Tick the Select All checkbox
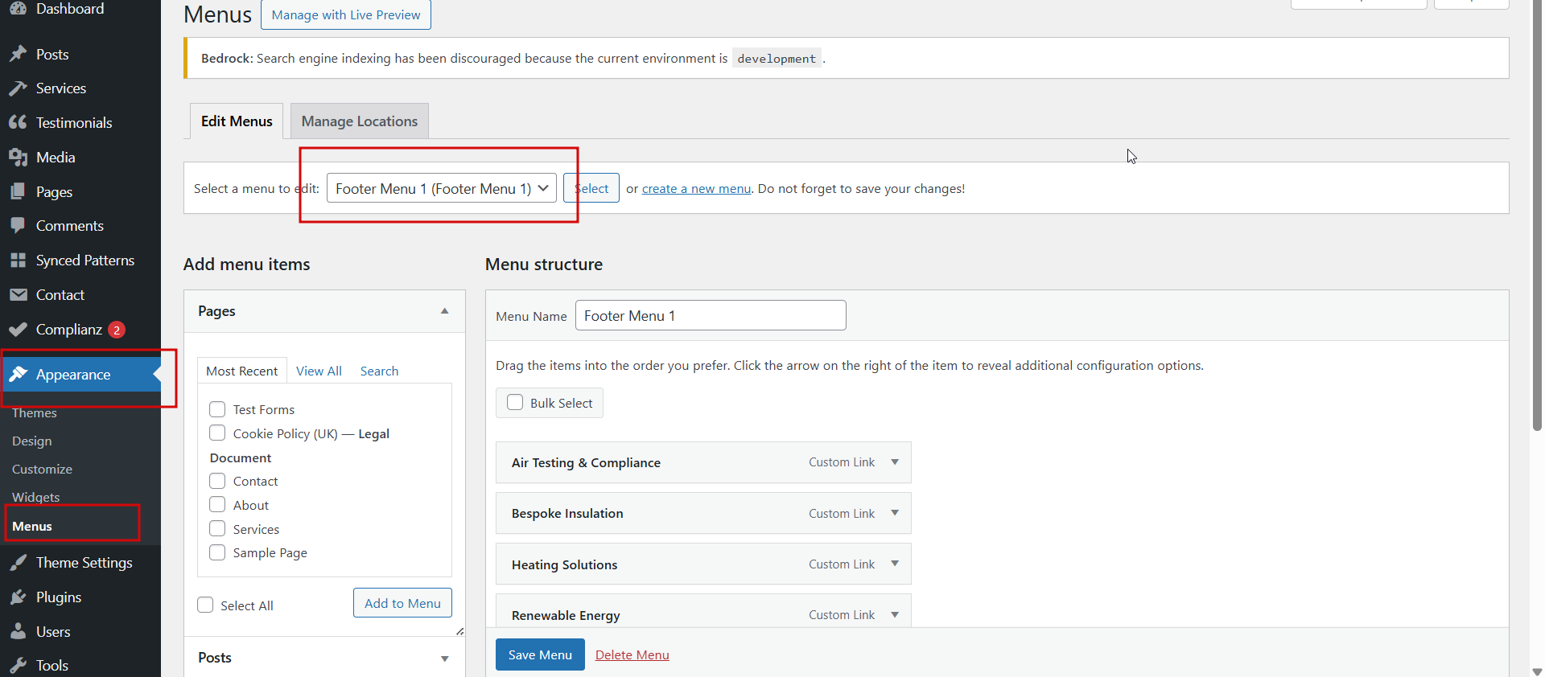Image resolution: width=1545 pixels, height=677 pixels. tap(206, 605)
